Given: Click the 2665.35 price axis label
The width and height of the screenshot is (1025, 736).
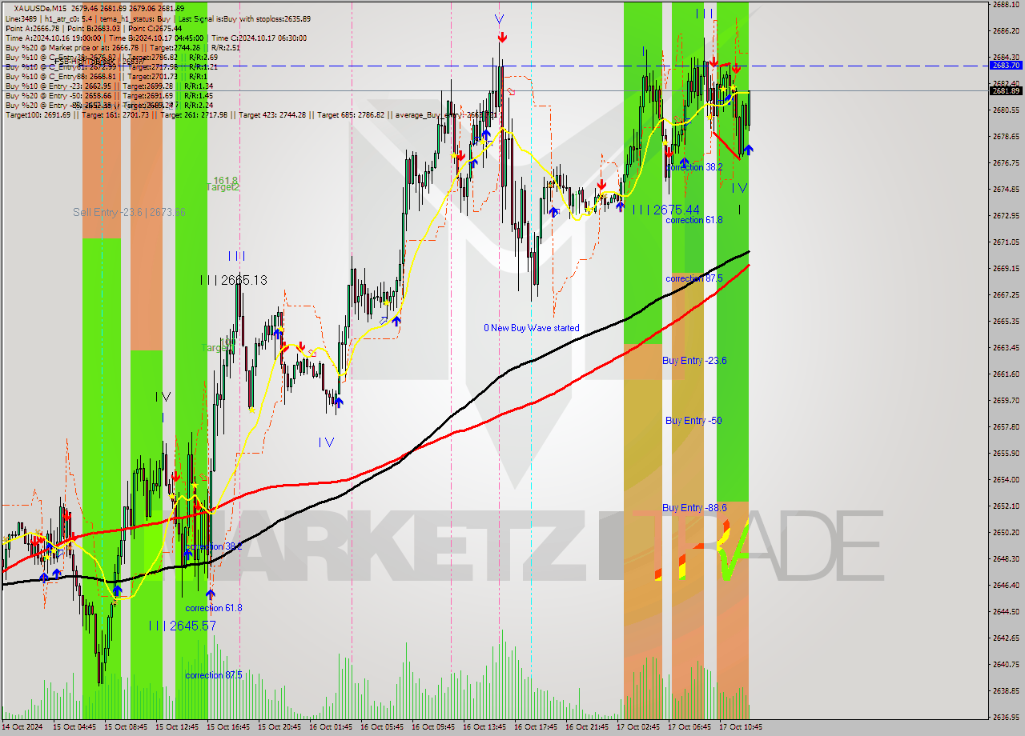Looking at the screenshot, I should coord(1006,321).
